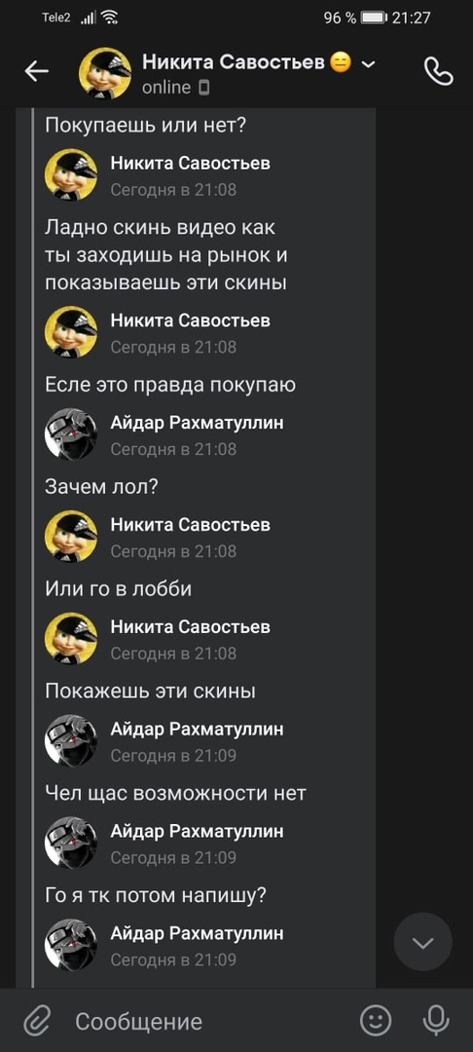Select the message "Если это правда покупаю"
Image resolution: width=473 pixels, height=1052 pixels.
point(170,385)
